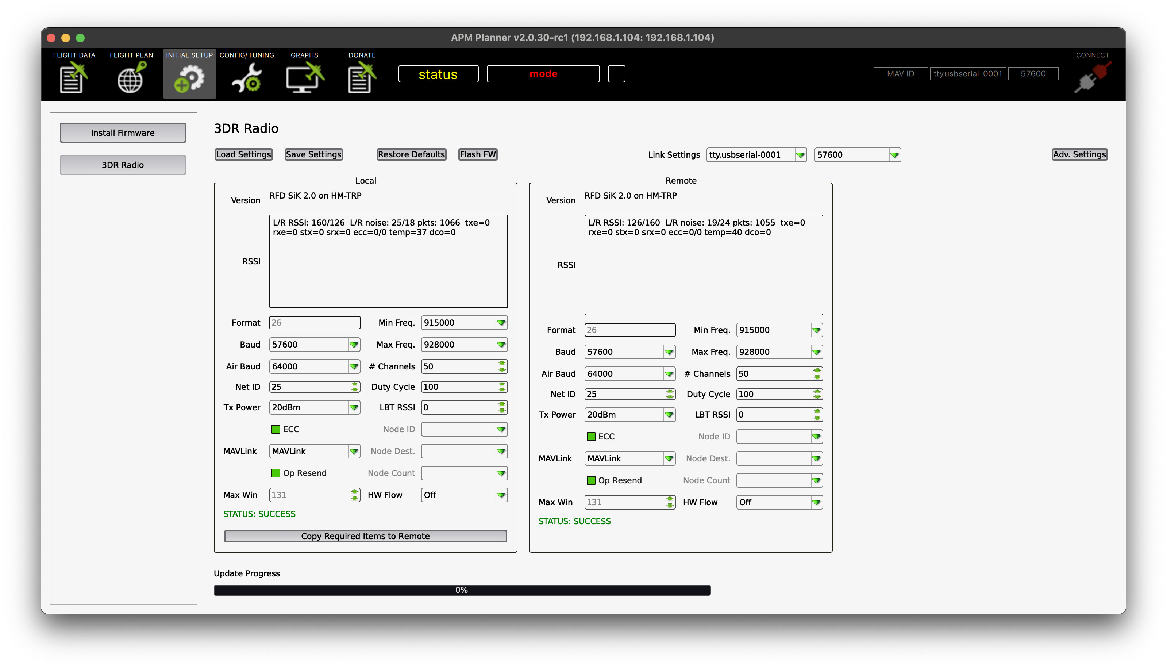Click the Load Settings button
Viewport: 1167px width, 668px height.
[243, 155]
